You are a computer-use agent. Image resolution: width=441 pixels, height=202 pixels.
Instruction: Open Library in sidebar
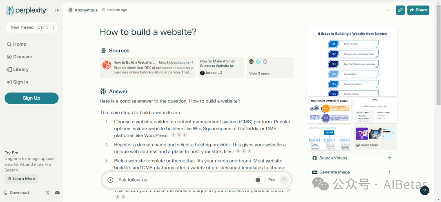tap(20, 69)
